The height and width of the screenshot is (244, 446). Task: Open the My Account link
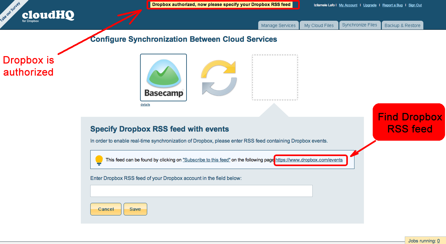(348, 5)
